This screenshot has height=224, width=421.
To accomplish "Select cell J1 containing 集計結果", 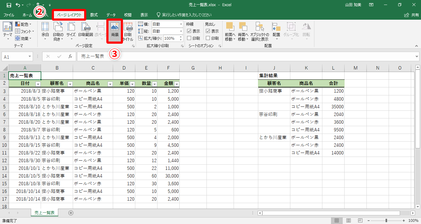I will pos(274,76).
